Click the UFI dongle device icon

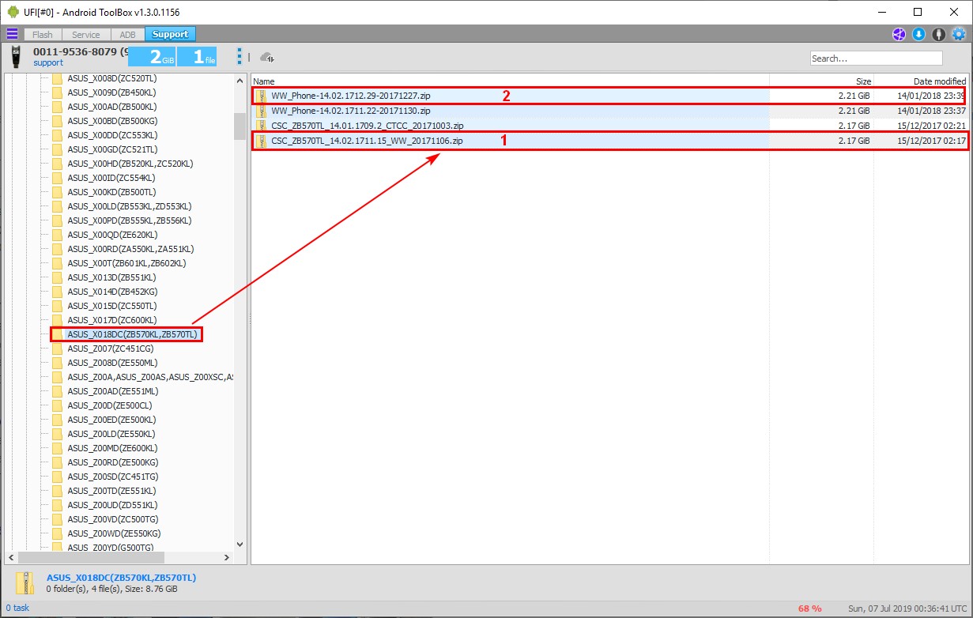(x=16, y=57)
